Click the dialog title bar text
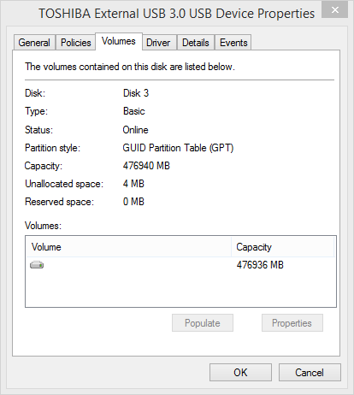Screen dimensions: 354x395 (176, 14)
